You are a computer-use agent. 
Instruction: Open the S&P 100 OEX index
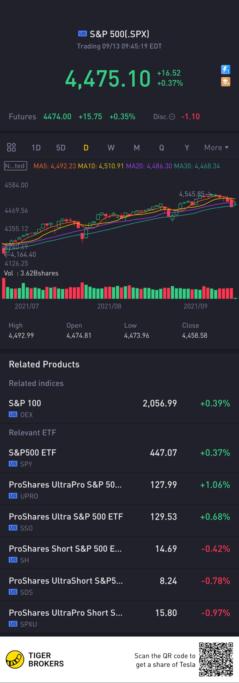[x=119, y=408]
